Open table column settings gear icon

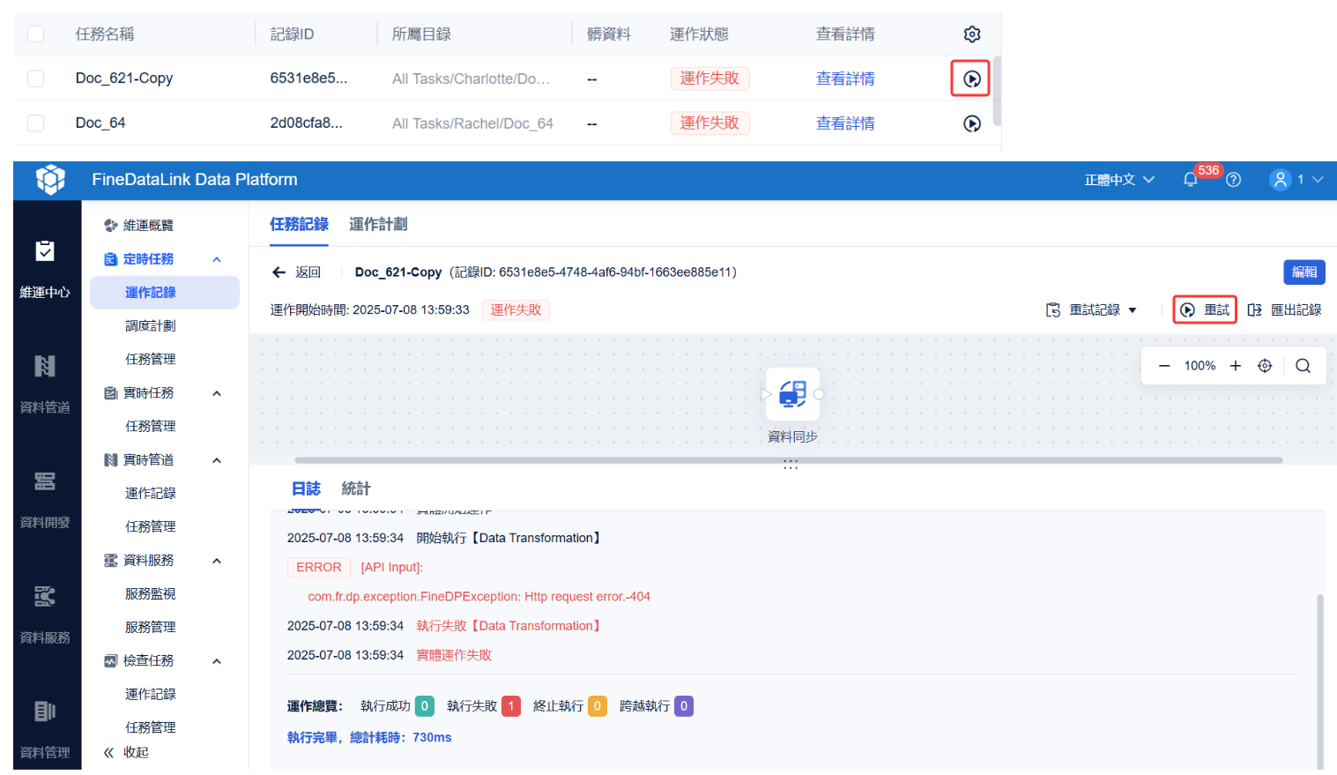(x=972, y=34)
